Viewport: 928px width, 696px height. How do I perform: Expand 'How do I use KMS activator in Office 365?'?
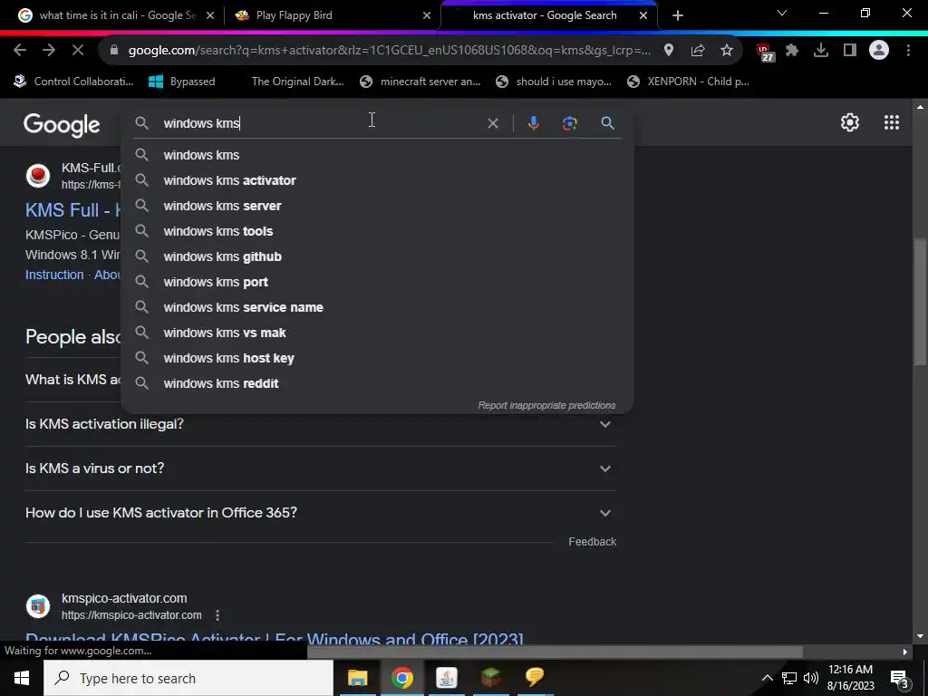(x=320, y=513)
